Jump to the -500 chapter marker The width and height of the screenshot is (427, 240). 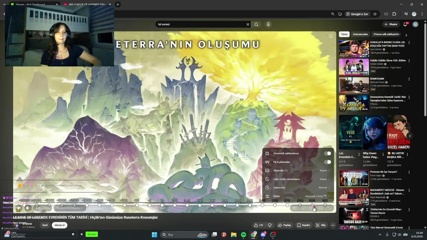click(x=99, y=205)
